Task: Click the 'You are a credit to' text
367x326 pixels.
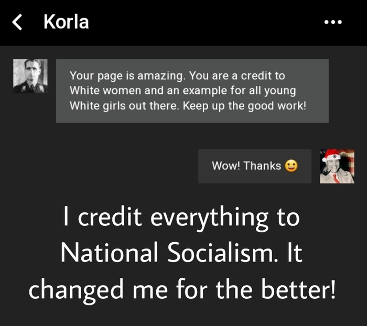Action: [x=237, y=75]
